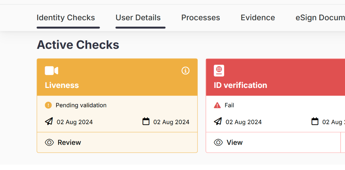Click the ID verification card header
Viewport: 345px width, 170px height.
point(275,85)
